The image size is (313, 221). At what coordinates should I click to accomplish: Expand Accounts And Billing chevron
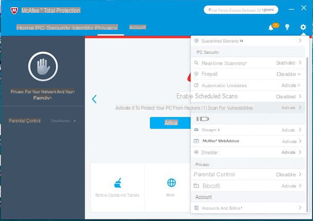(x=300, y=208)
